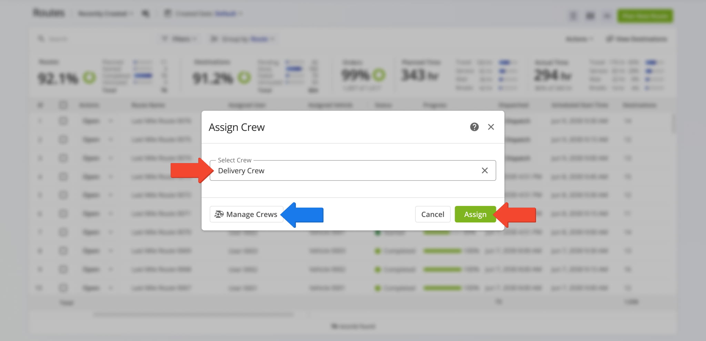Close the Assign Crew dialog with X

(491, 127)
